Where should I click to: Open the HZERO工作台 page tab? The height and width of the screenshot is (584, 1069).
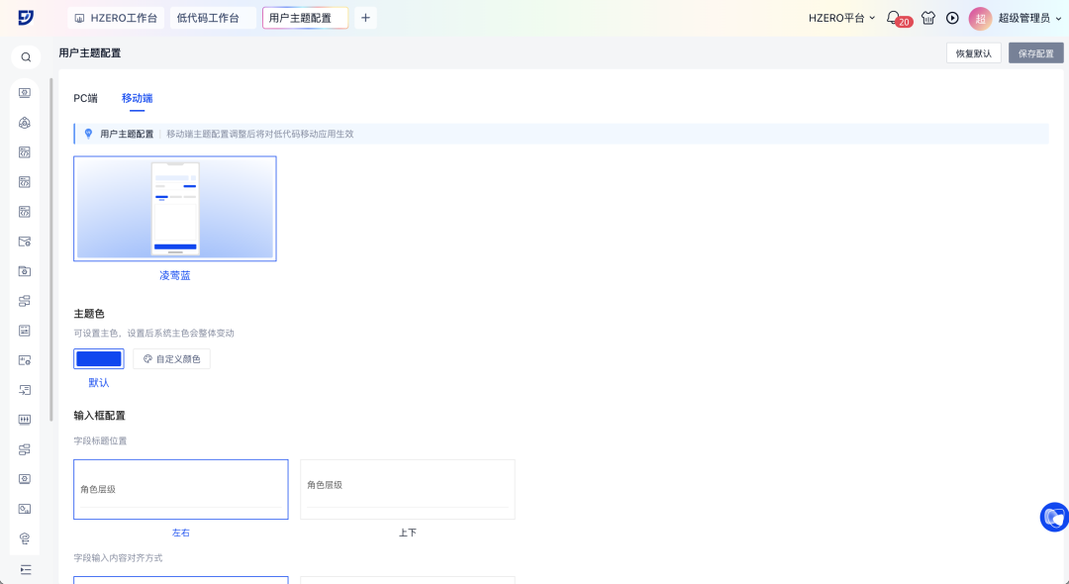pyautogui.click(x=116, y=18)
